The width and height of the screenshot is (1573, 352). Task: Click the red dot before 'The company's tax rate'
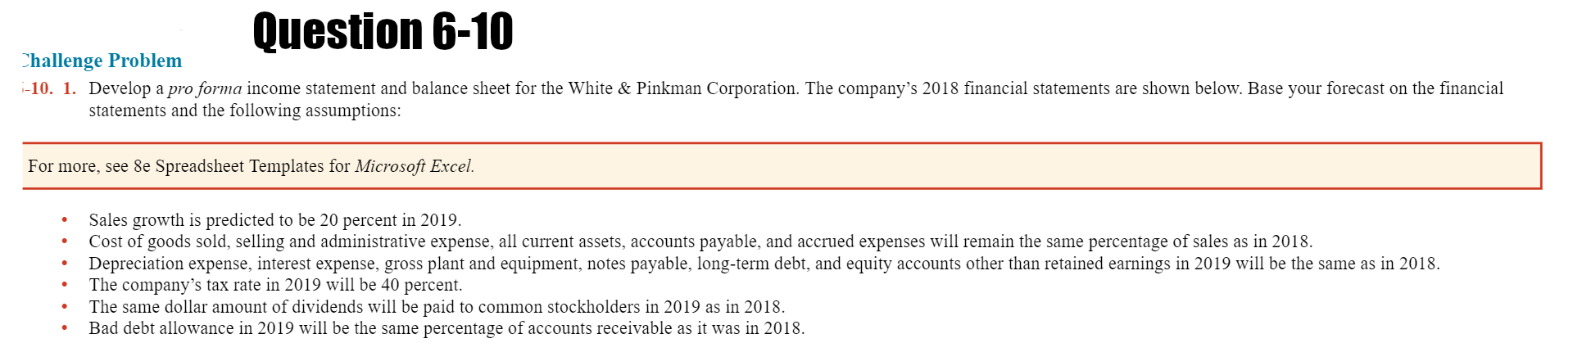coord(64,285)
